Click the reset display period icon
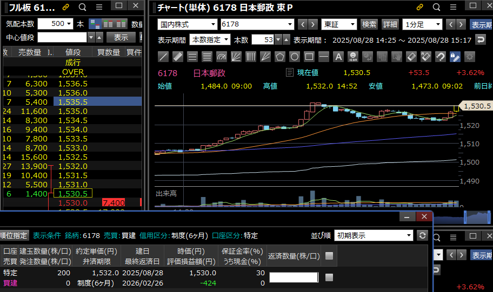This screenshot has width=493, height=292. [x=480, y=40]
